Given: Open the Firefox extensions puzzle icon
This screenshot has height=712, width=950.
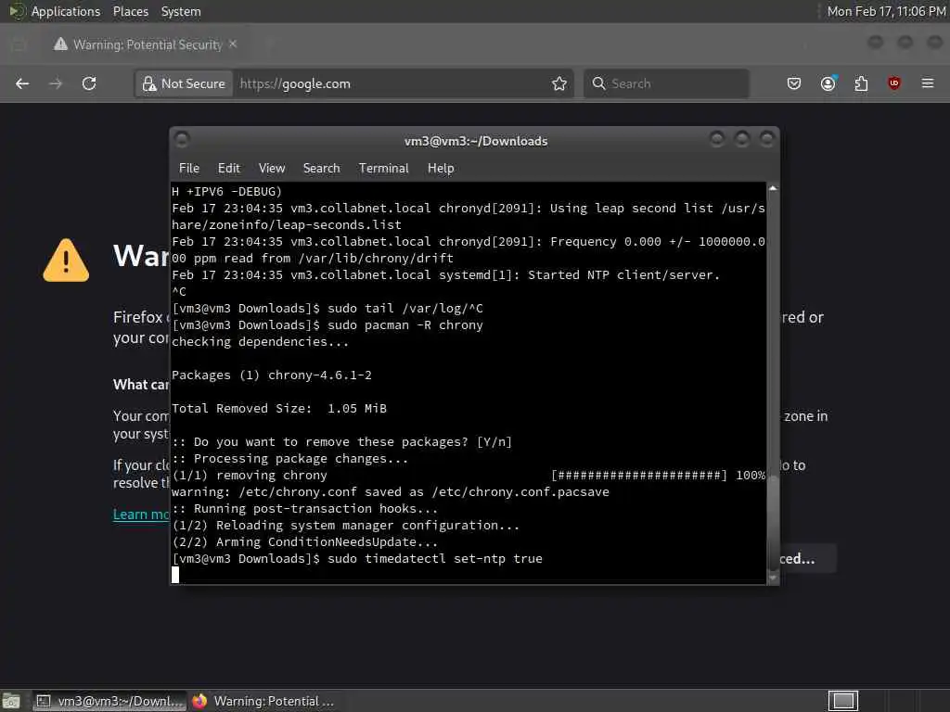Looking at the screenshot, I should tap(861, 83).
